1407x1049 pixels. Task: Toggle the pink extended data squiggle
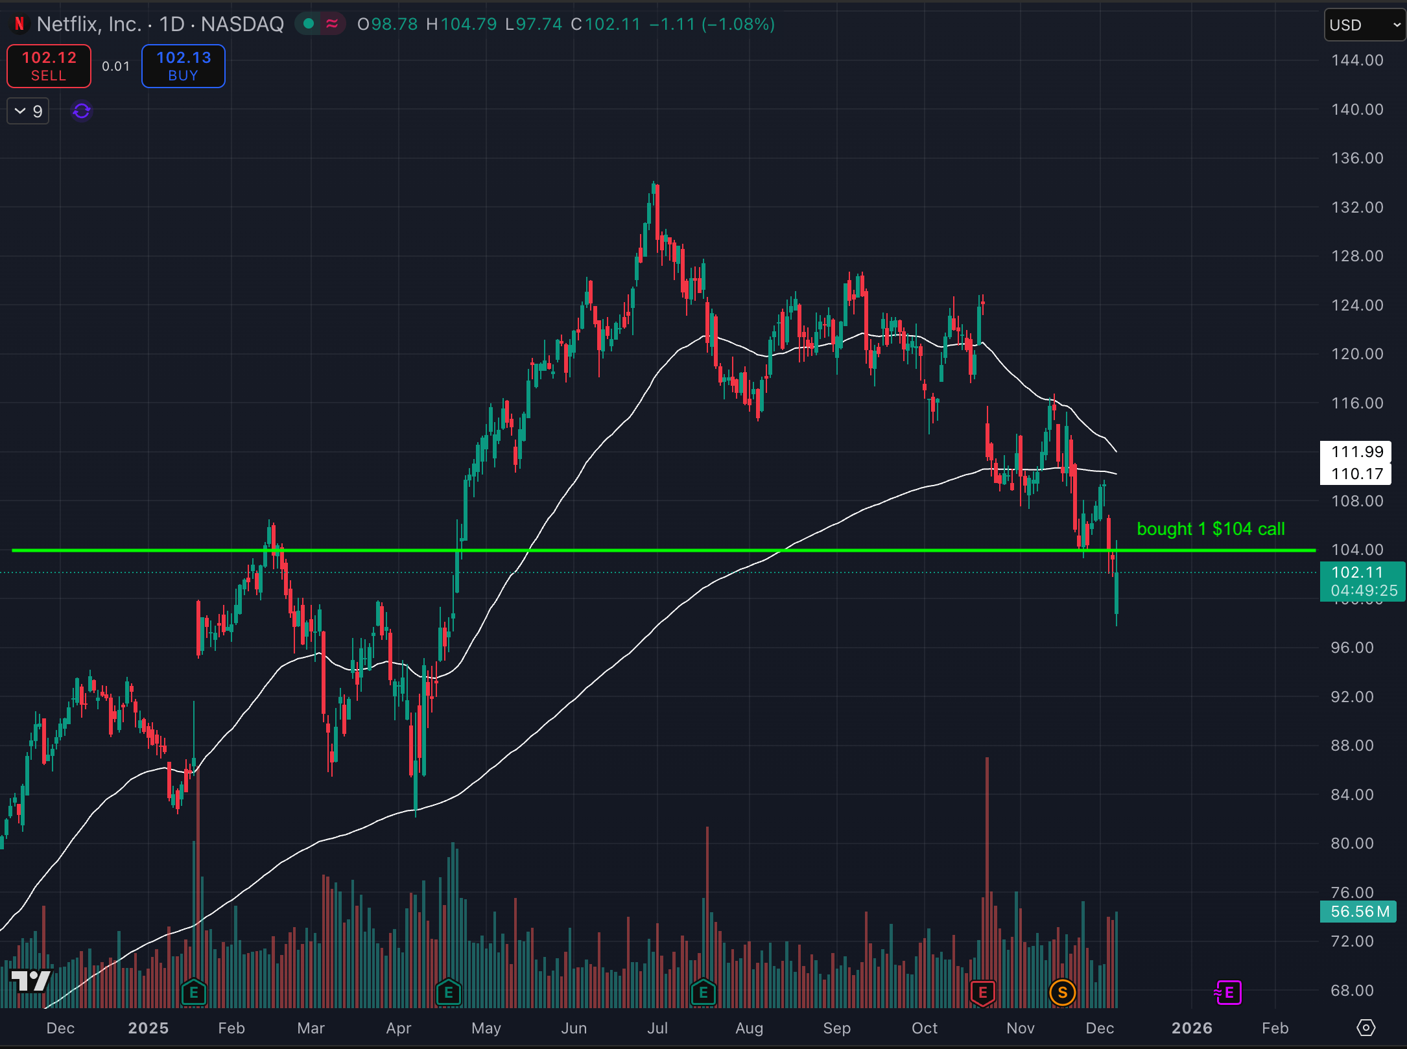coord(332,24)
